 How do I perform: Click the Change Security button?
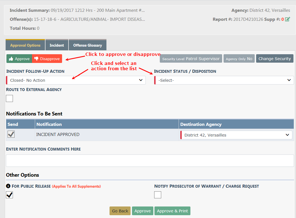tap(274, 59)
